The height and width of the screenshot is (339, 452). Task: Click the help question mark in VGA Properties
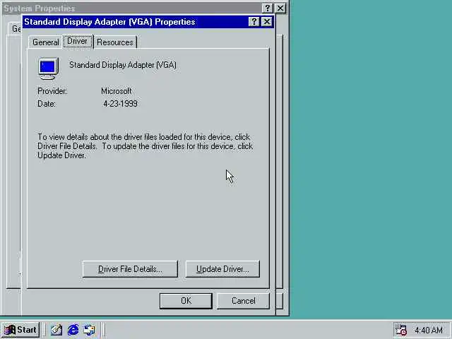pyautogui.click(x=254, y=22)
